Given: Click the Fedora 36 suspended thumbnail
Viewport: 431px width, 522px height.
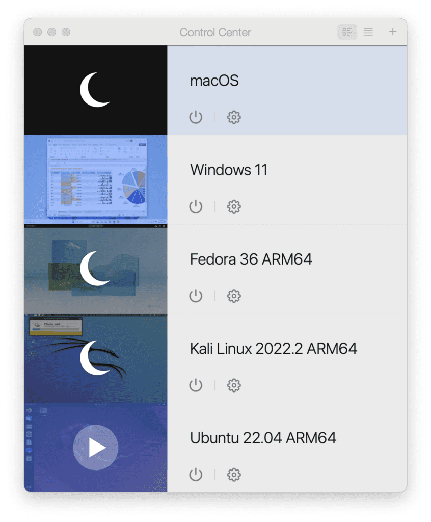Looking at the screenshot, I should [95, 269].
